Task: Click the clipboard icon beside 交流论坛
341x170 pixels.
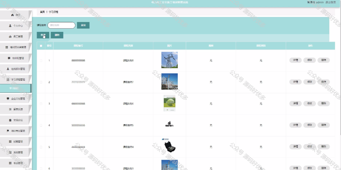Action: pyautogui.click(x=10, y=120)
